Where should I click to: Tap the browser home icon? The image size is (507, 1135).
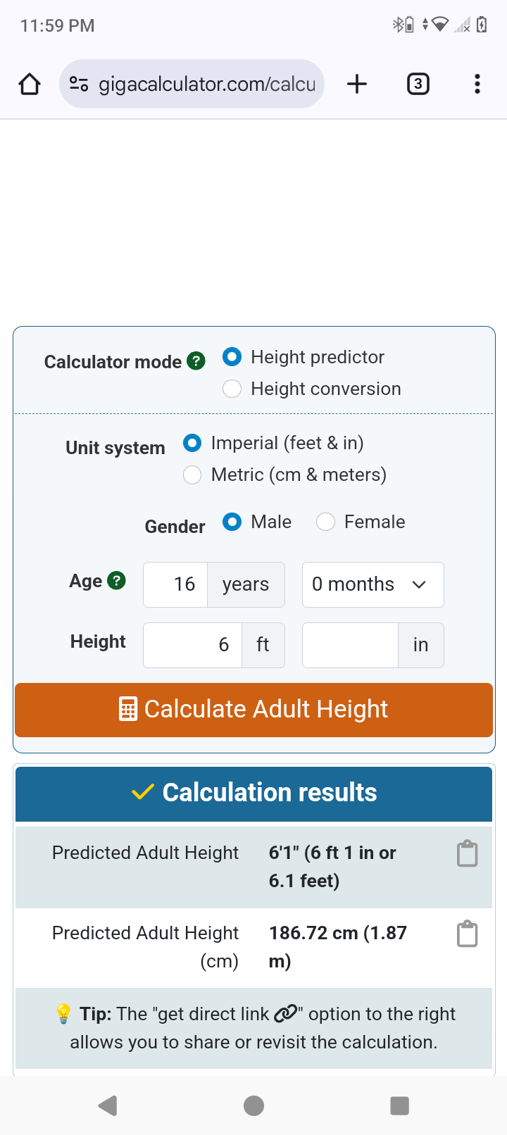[x=30, y=84]
